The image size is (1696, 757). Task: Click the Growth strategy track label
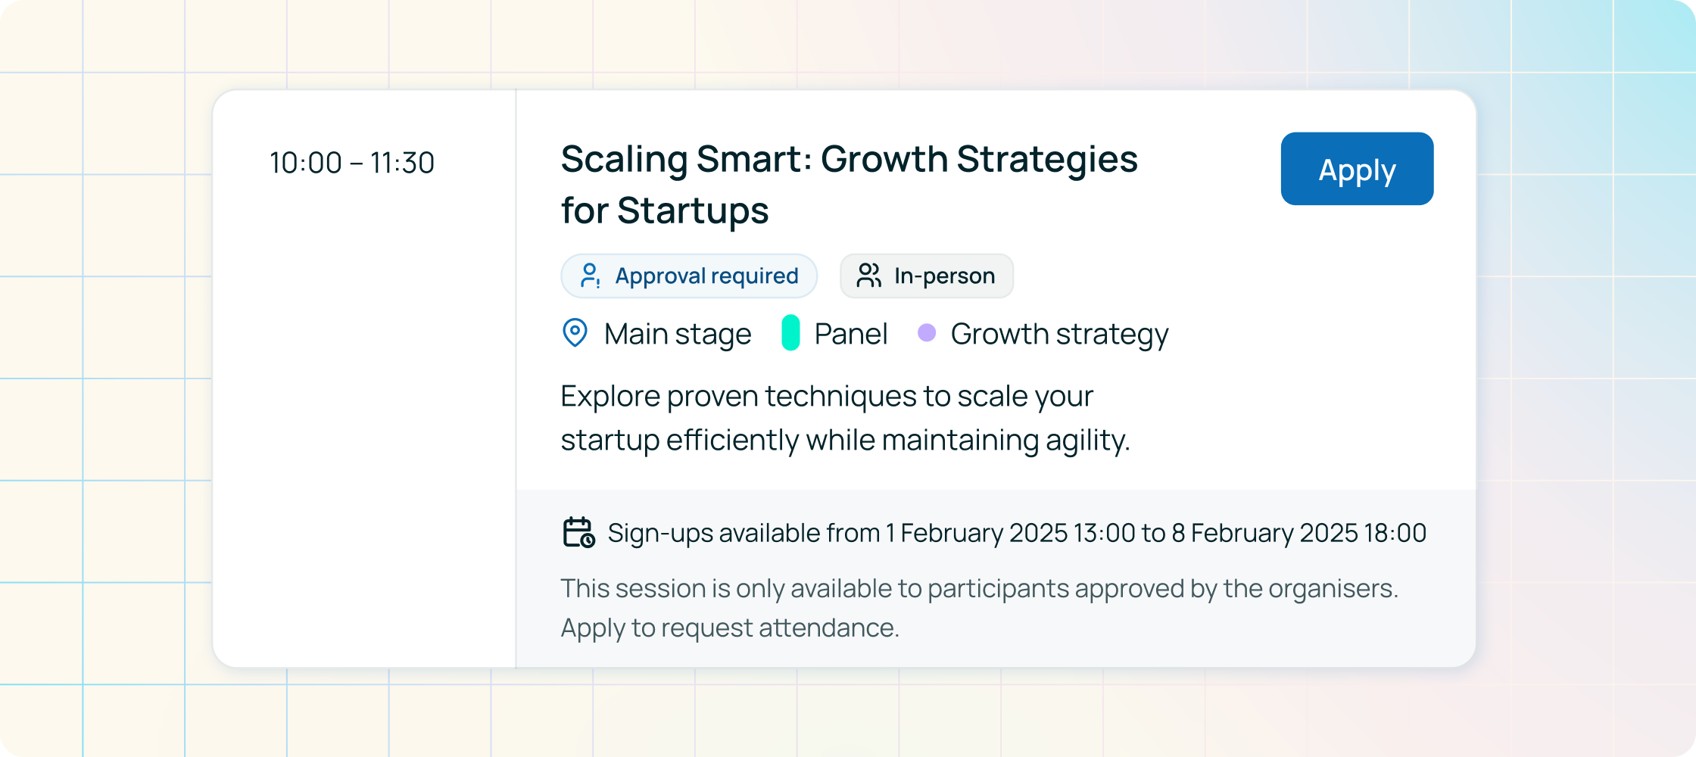(1059, 334)
